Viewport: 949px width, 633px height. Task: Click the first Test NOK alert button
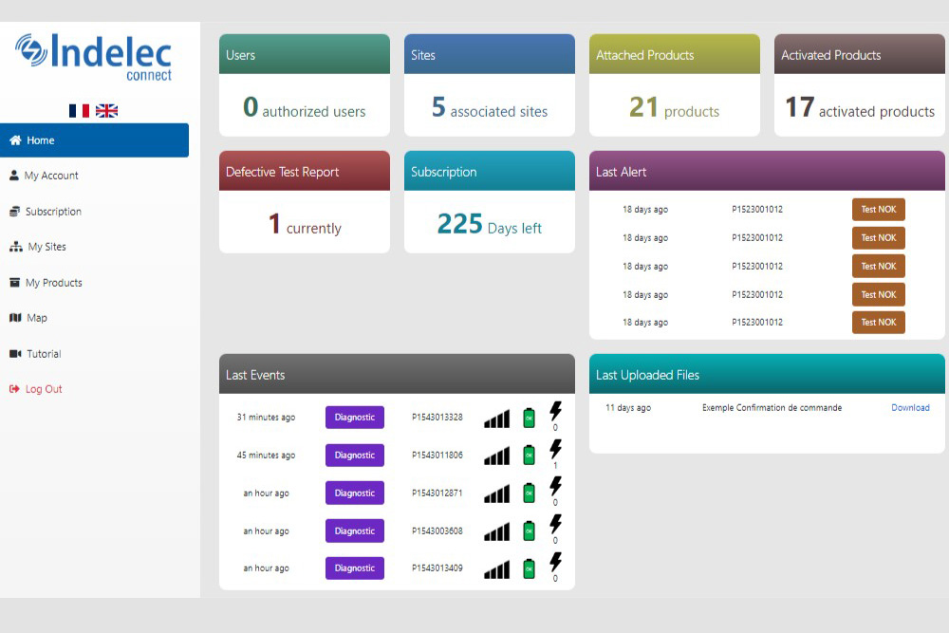[x=878, y=210]
